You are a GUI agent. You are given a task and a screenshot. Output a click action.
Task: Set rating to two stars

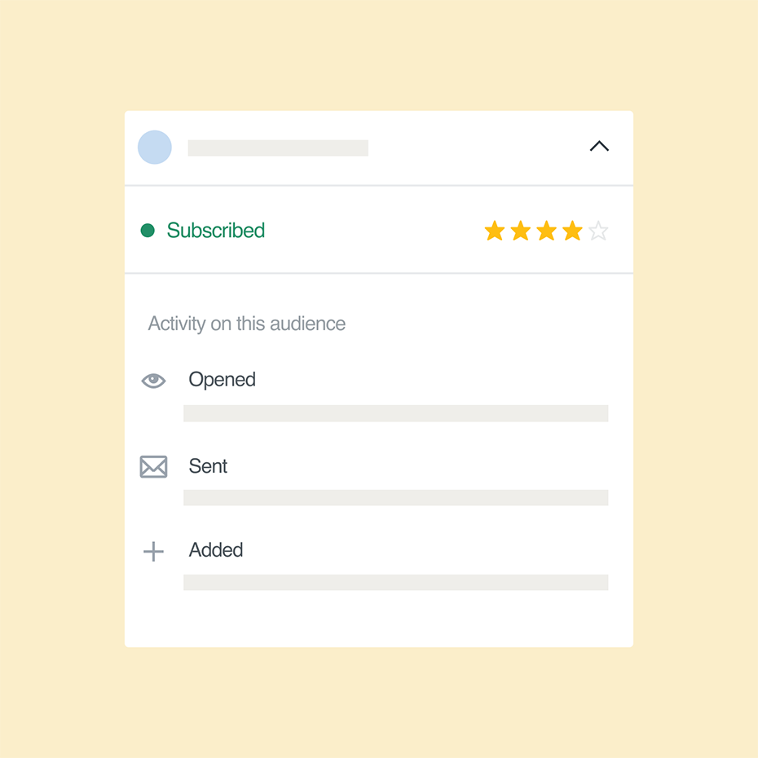[521, 231]
